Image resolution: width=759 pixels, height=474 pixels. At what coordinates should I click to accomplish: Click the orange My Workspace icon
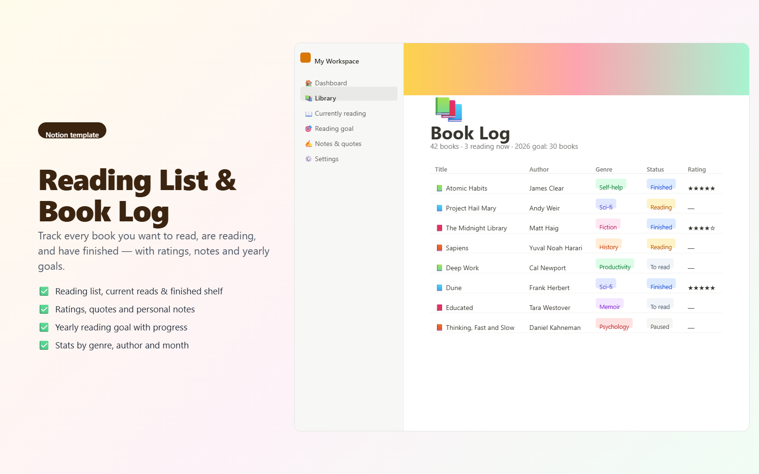(305, 58)
